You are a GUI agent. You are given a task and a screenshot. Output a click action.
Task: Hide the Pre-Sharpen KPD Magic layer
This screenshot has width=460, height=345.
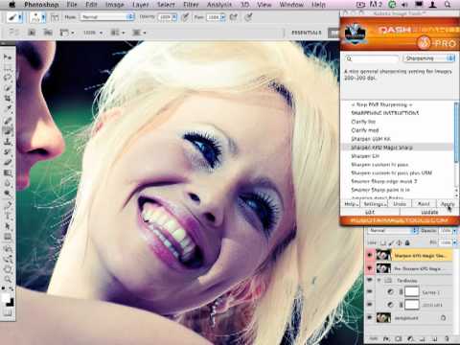coord(370,268)
